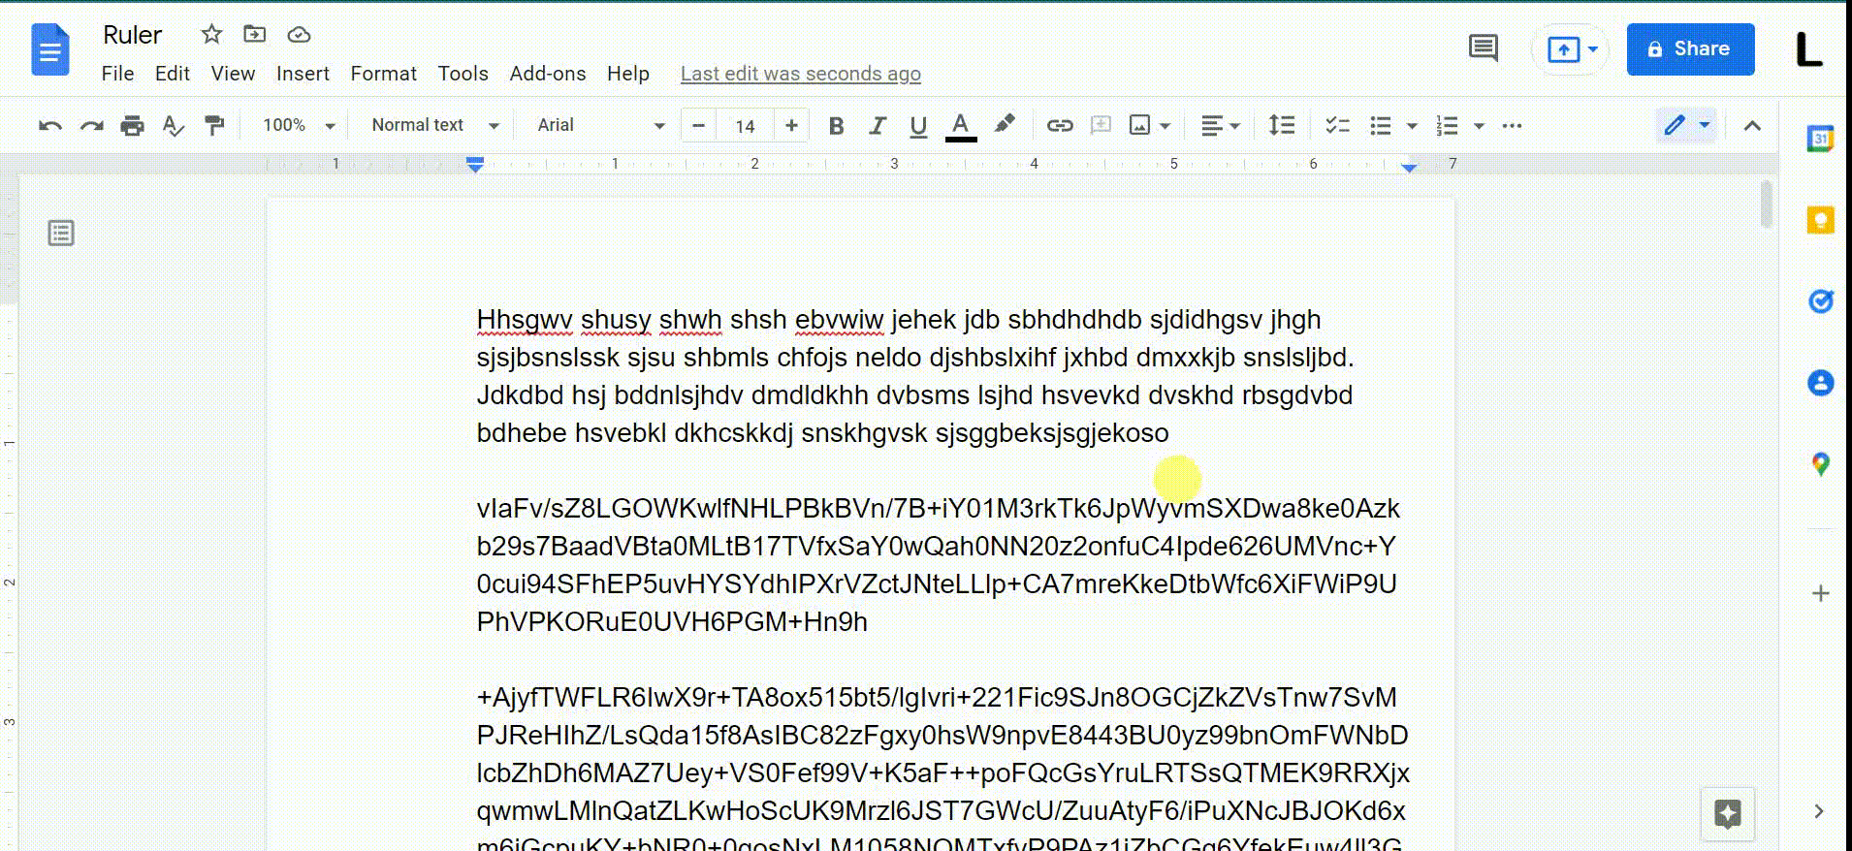Open Contacts in the side panel
This screenshot has height=851, width=1852.
coord(1821,383)
